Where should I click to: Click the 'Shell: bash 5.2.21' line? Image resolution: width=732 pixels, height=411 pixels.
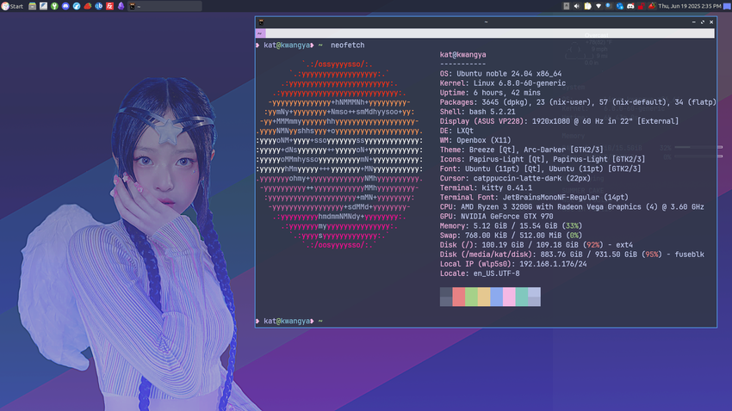(477, 112)
